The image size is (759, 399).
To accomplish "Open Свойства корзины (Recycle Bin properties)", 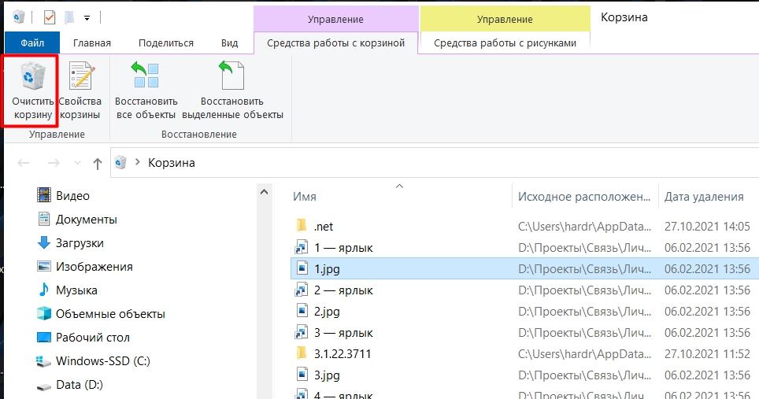I will tap(80, 91).
